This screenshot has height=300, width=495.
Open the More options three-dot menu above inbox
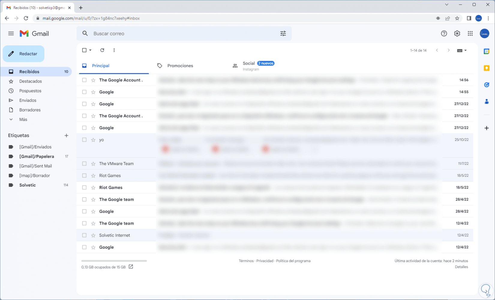click(114, 50)
